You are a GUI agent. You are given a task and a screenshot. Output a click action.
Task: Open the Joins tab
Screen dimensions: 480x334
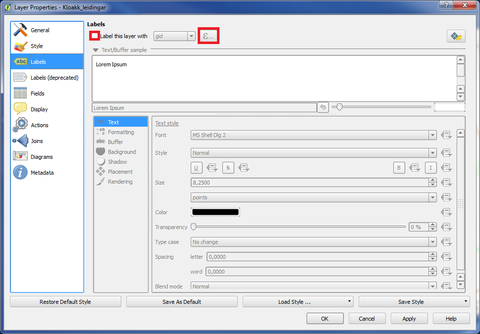click(47, 141)
